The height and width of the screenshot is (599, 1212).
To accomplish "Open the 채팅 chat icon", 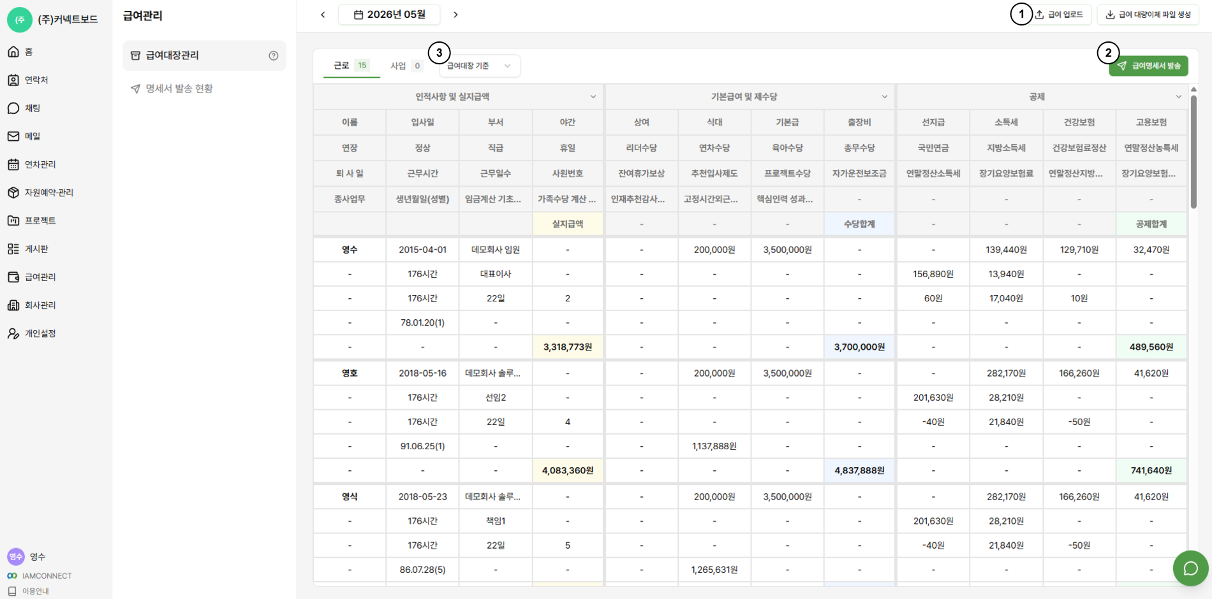I will [x=13, y=108].
